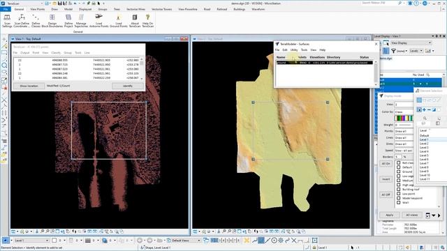The height and width of the screenshot is (251, 447).
Task: Click the All On button
Action: (x=386, y=164)
